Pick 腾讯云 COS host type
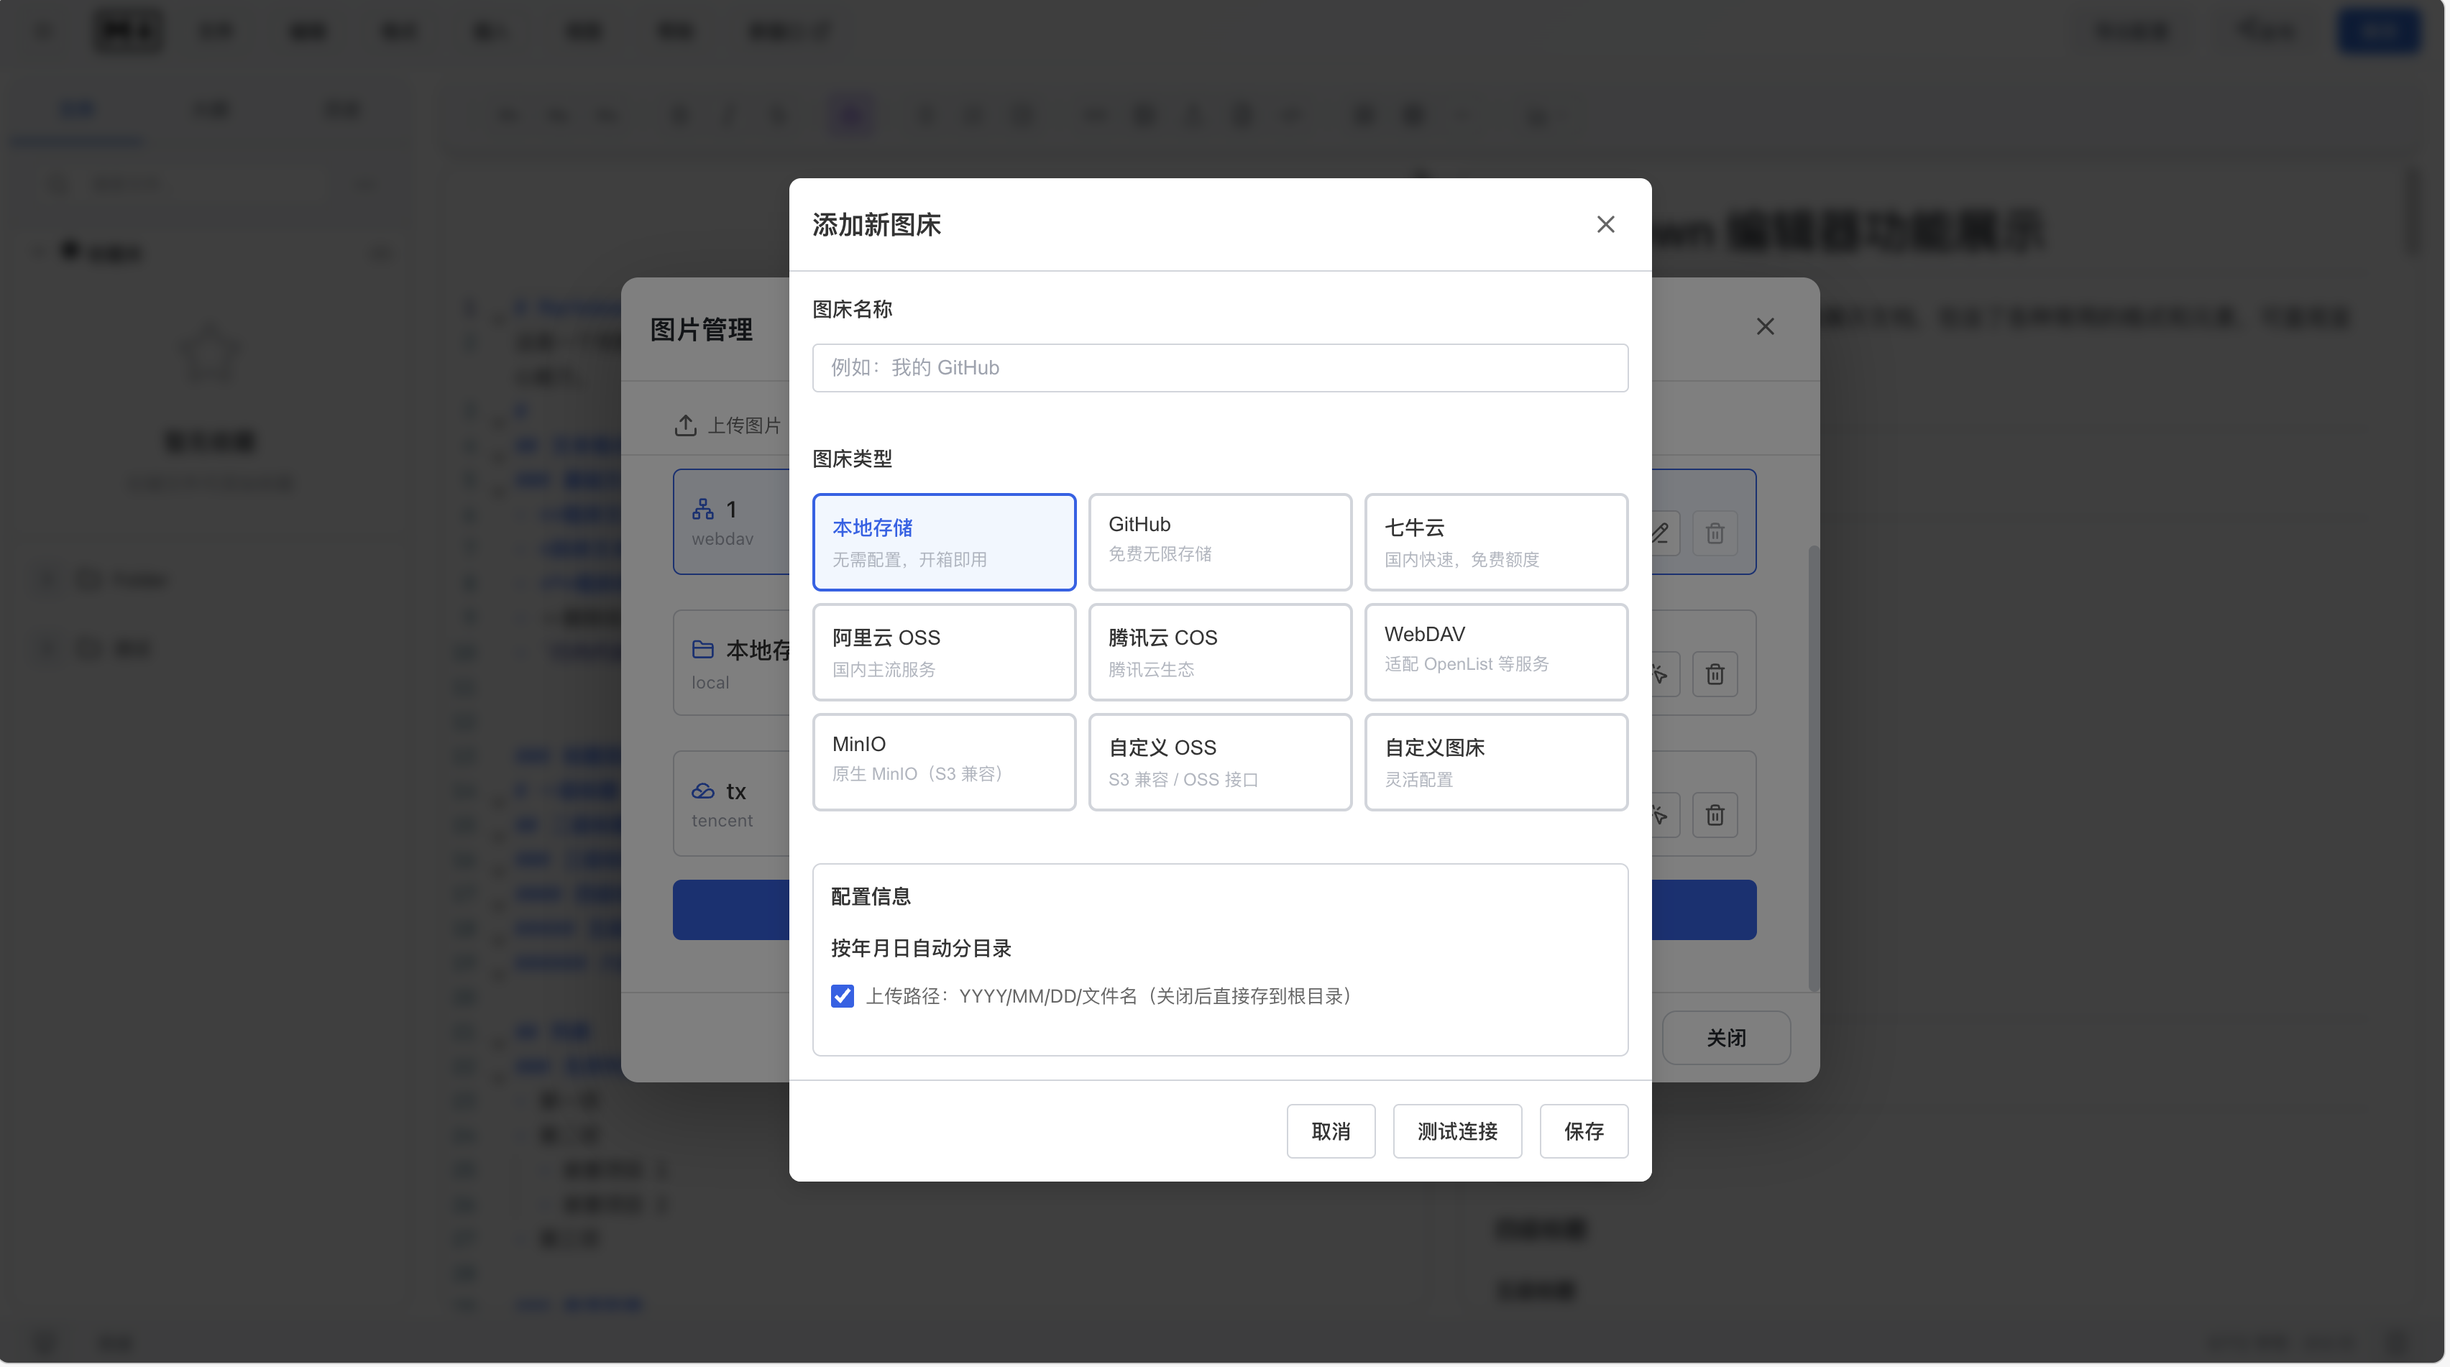Image resolution: width=2450 pixels, height=1367 pixels. 1219,652
